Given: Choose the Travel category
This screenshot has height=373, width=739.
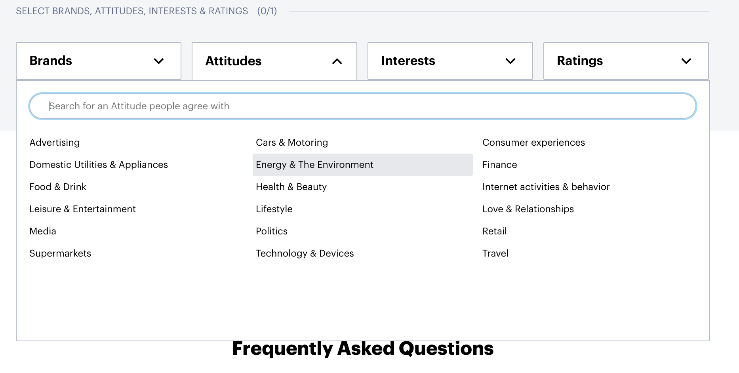Looking at the screenshot, I should (495, 253).
